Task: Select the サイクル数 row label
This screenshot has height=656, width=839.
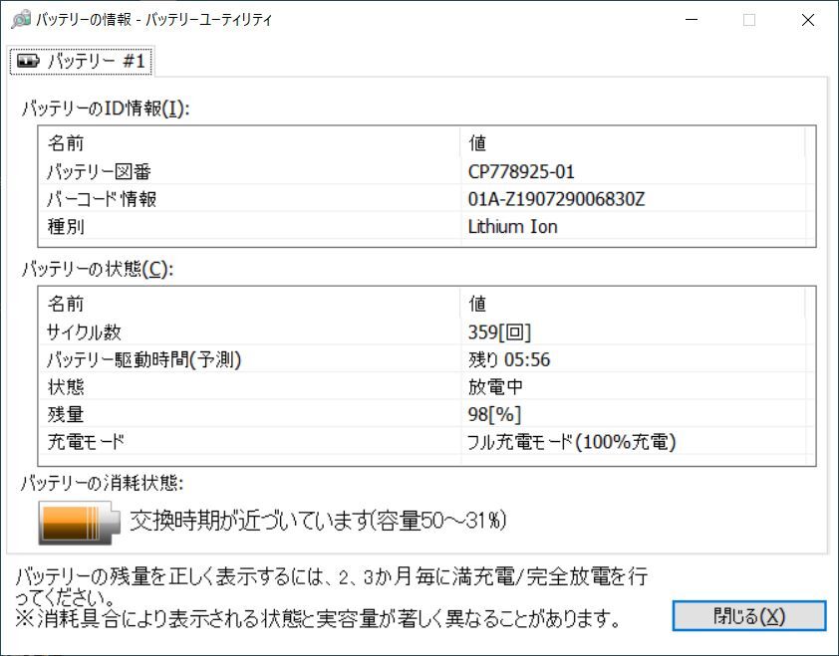Action: coord(84,332)
